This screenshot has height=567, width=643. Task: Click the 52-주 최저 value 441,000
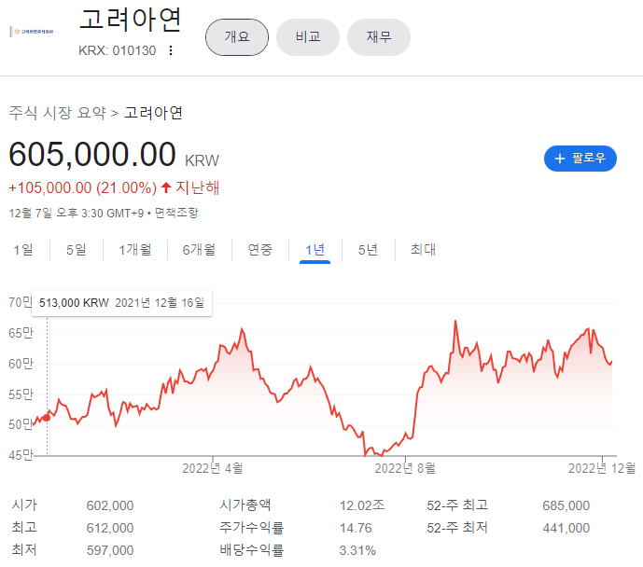coord(566,528)
